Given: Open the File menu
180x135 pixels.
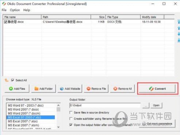Looking at the screenshot, I should [4, 10].
